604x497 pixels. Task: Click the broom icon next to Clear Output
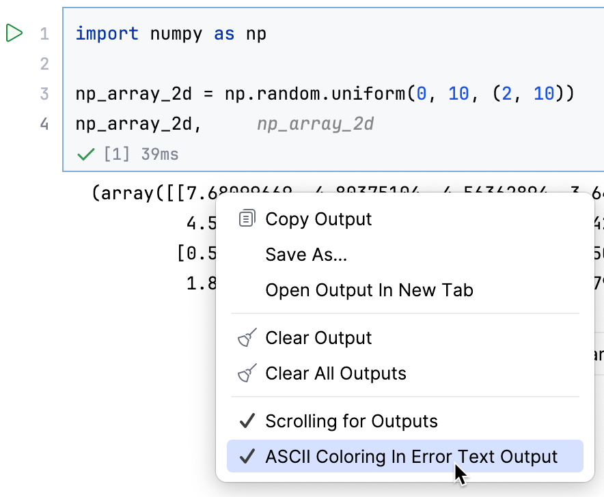[246, 337]
